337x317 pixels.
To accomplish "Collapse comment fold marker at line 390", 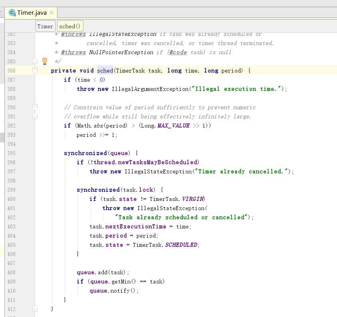I will point(35,107).
